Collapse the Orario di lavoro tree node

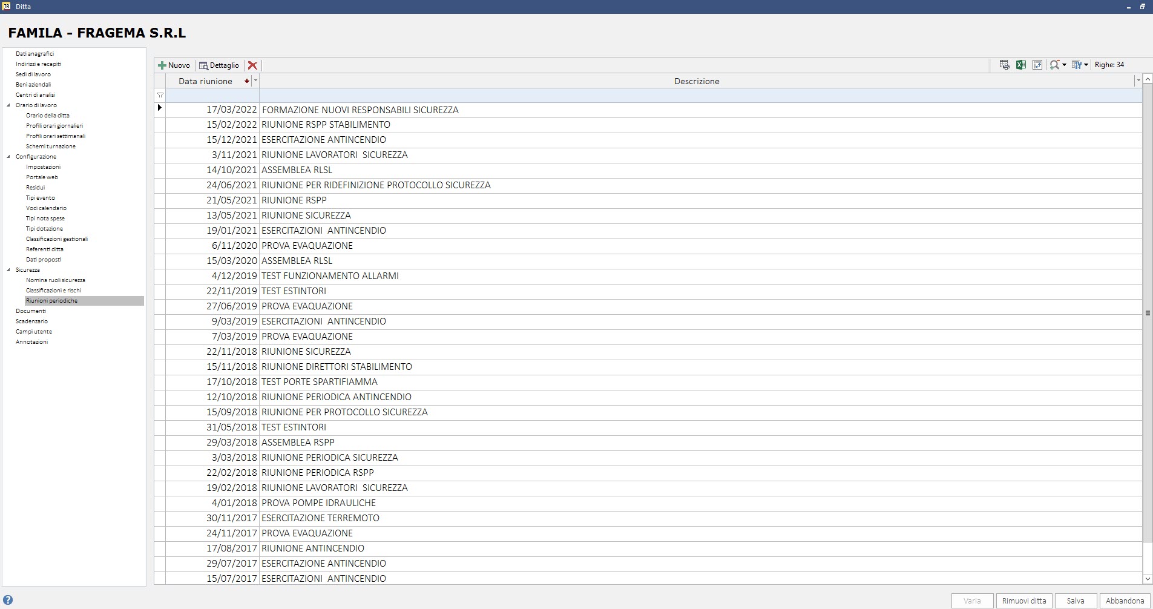point(8,105)
